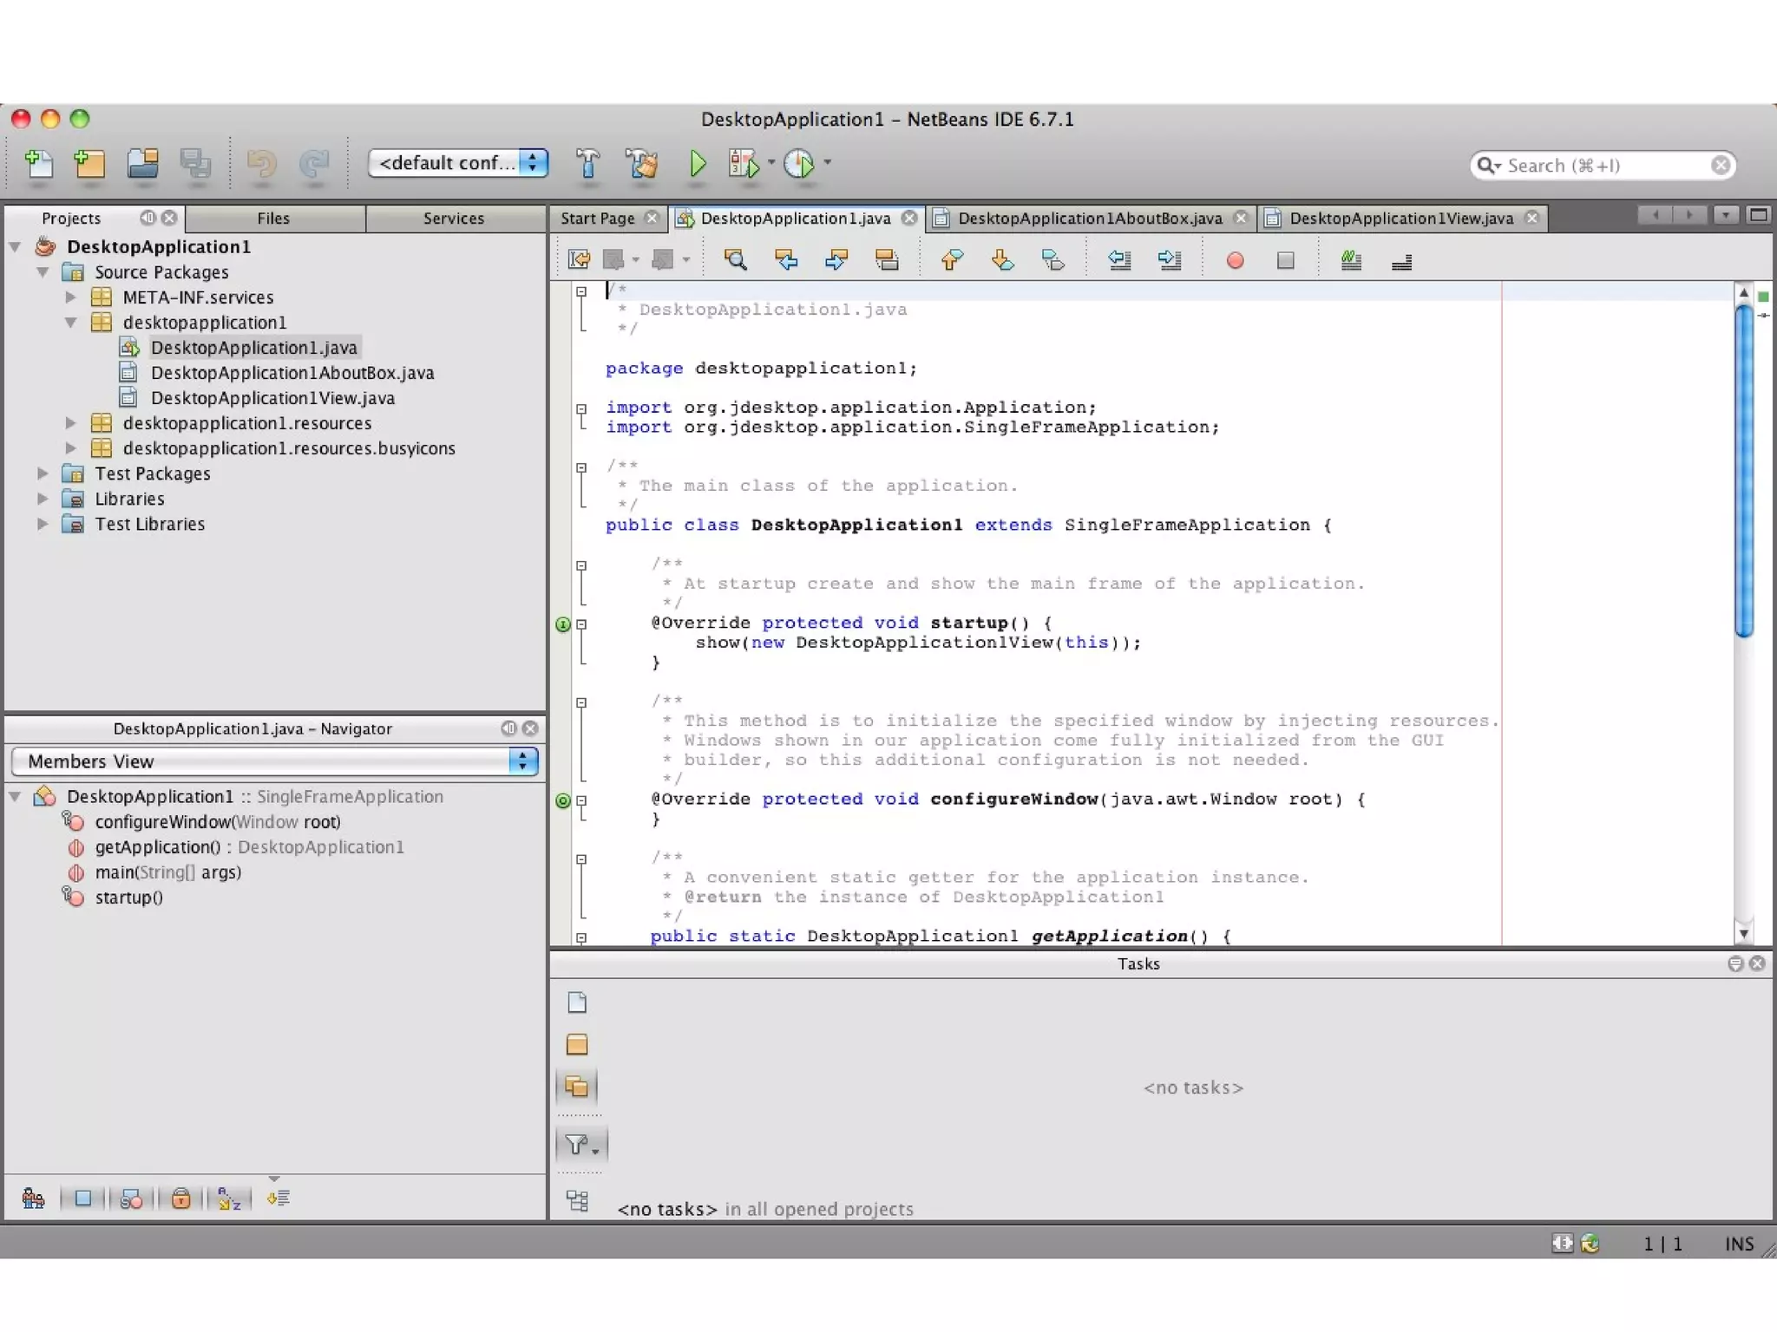1777x1332 pixels.
Task: Toggle Show Non-Public Members lock filter
Action: point(180,1198)
